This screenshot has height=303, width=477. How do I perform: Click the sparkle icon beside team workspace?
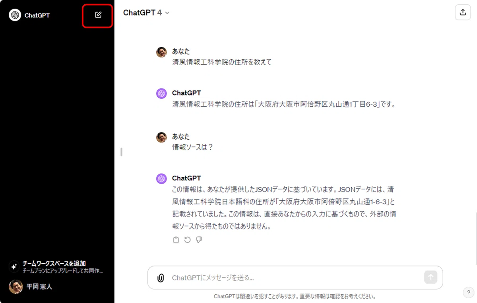pyautogui.click(x=14, y=267)
